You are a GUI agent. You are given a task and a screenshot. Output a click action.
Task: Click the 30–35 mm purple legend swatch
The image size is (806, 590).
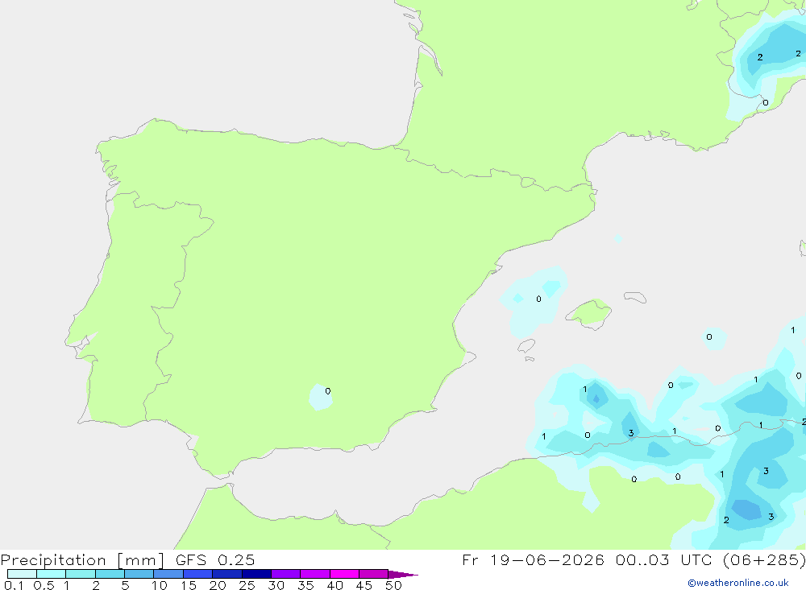click(x=285, y=574)
